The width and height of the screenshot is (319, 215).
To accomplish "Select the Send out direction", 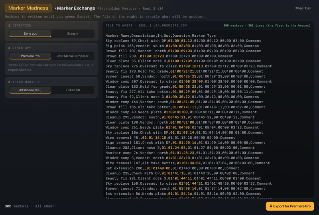I will click(30, 34).
